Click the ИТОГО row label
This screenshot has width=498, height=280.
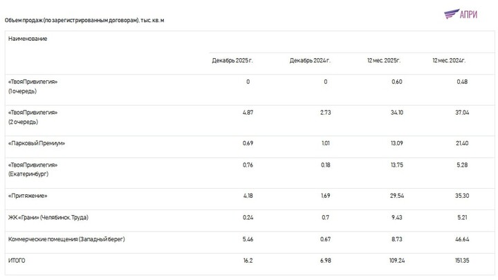click(17, 261)
